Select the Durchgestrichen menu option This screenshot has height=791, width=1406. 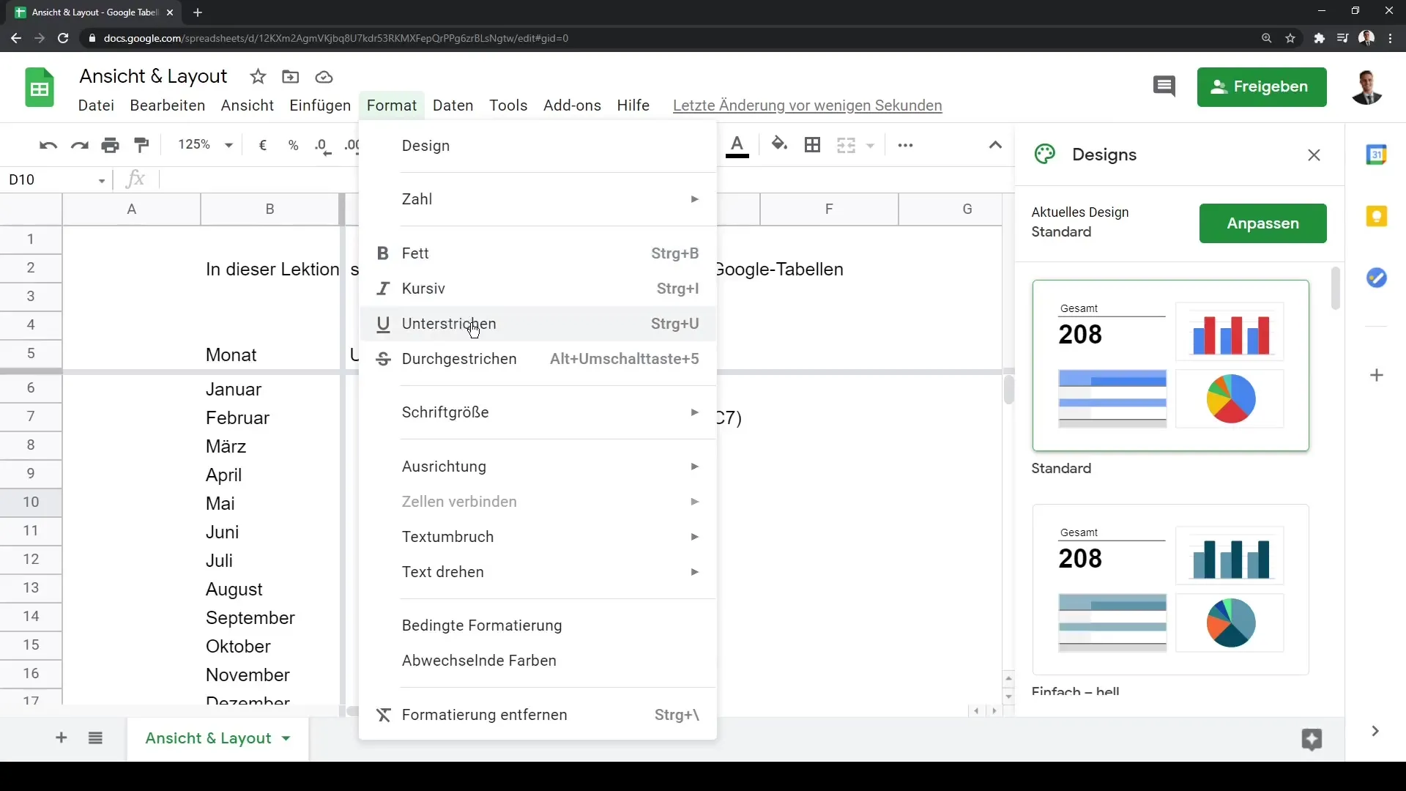coord(458,358)
